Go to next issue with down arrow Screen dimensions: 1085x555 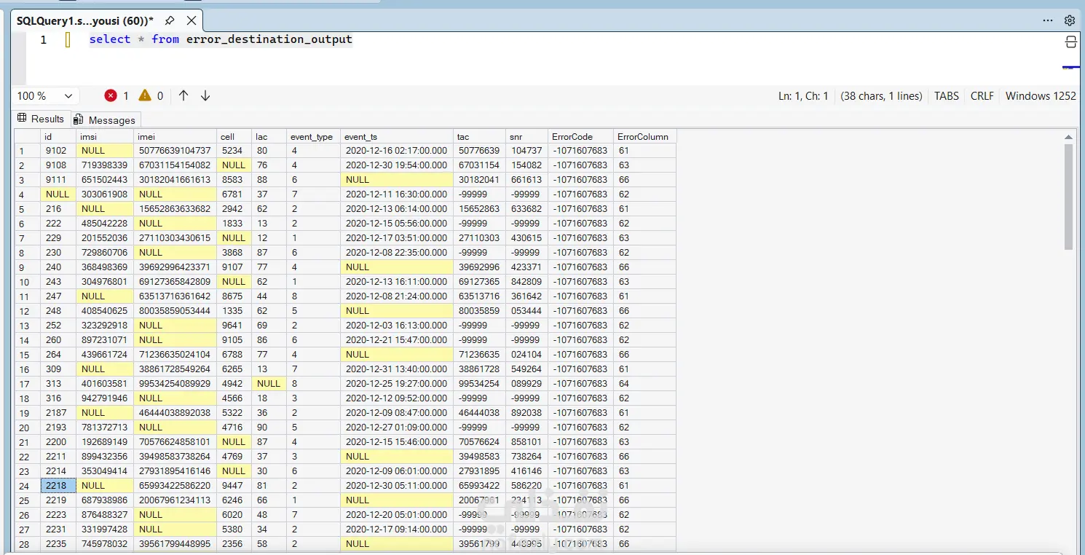[x=205, y=95]
